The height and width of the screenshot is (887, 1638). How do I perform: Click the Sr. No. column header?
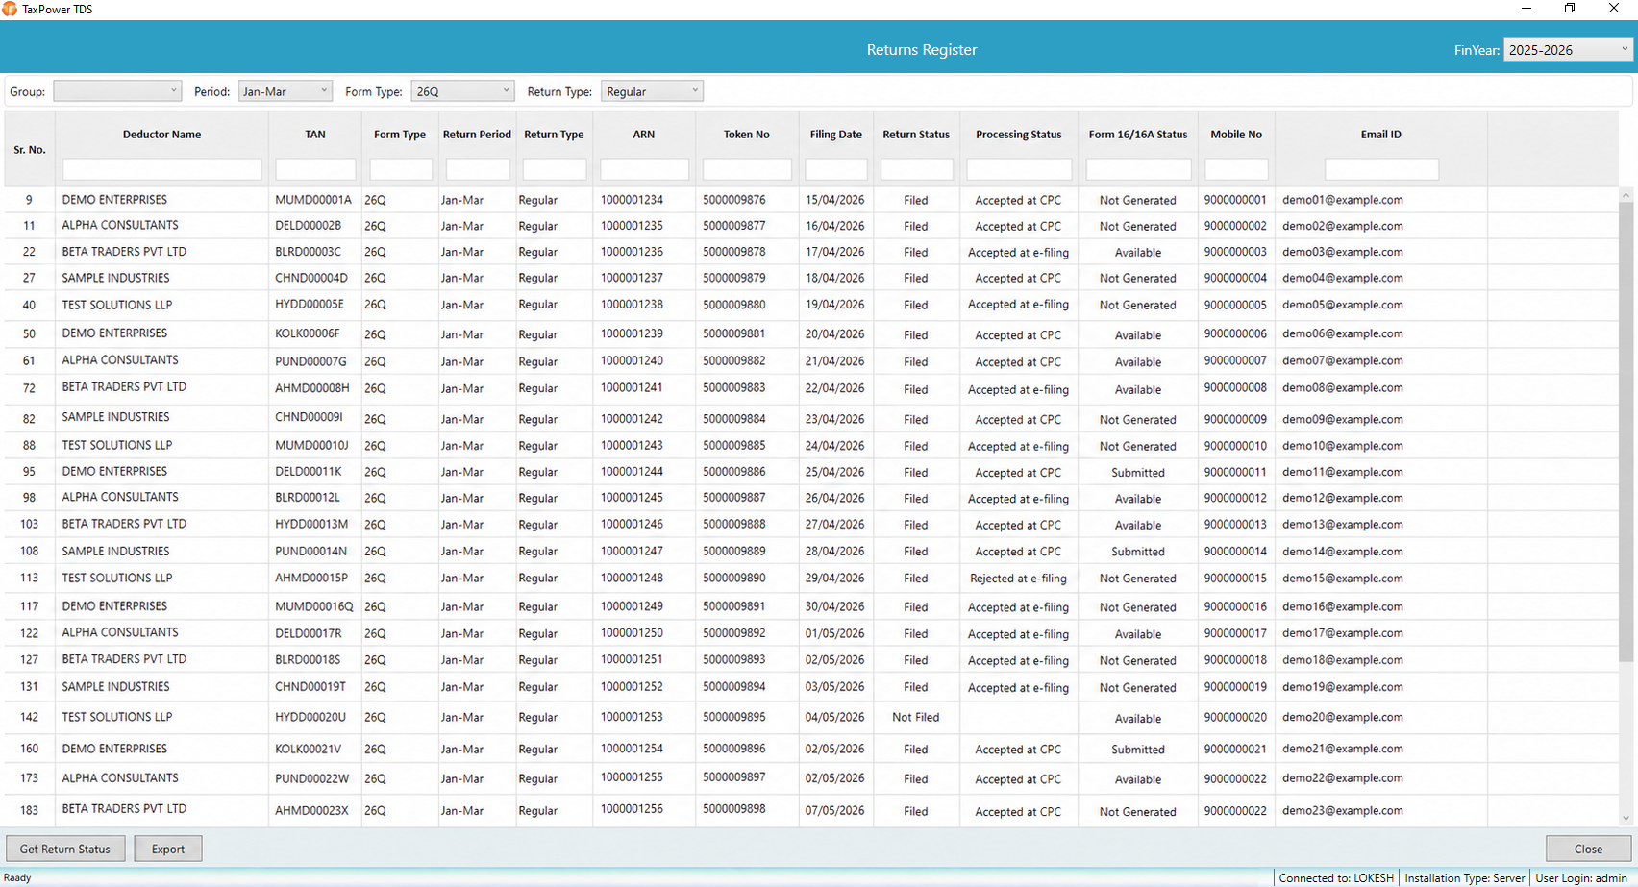(x=30, y=150)
